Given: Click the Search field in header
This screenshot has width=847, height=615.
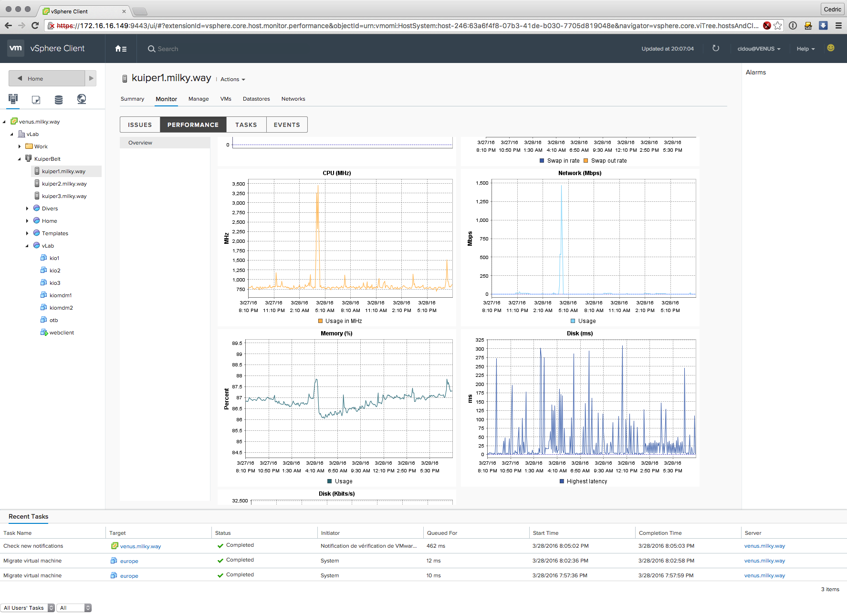Looking at the screenshot, I should pyautogui.click(x=167, y=49).
